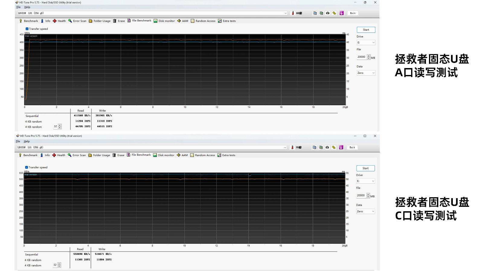Screen dimensions: 483x271
Task: Uncheck Transfer speed in the top window
Action: click(27, 29)
